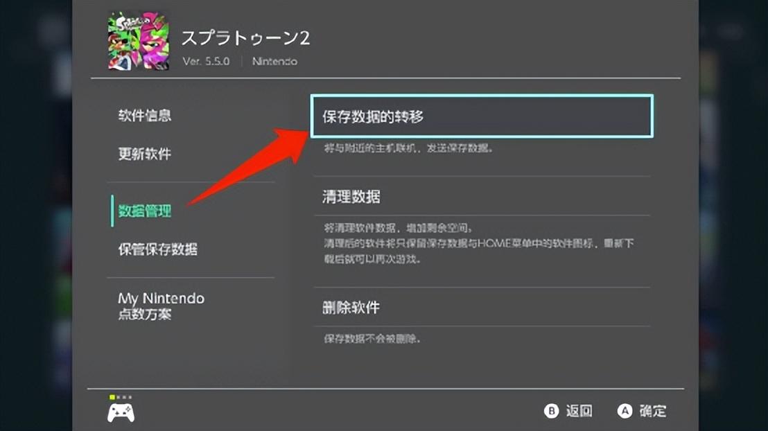The height and width of the screenshot is (431, 768).
Task: Click the Nintendo publisher label
Action: point(274,61)
